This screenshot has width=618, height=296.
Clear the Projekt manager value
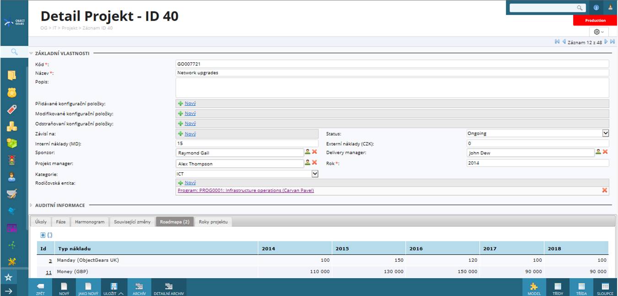pos(314,163)
